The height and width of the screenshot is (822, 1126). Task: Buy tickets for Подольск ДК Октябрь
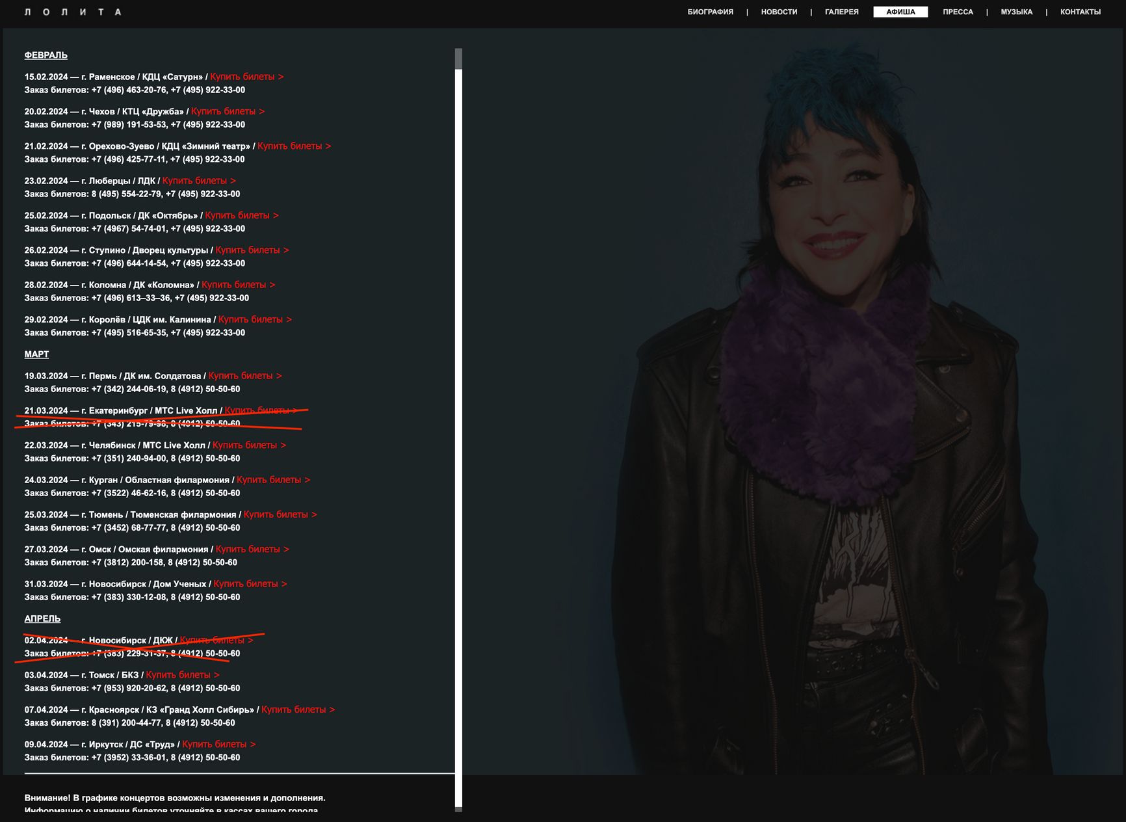click(241, 215)
